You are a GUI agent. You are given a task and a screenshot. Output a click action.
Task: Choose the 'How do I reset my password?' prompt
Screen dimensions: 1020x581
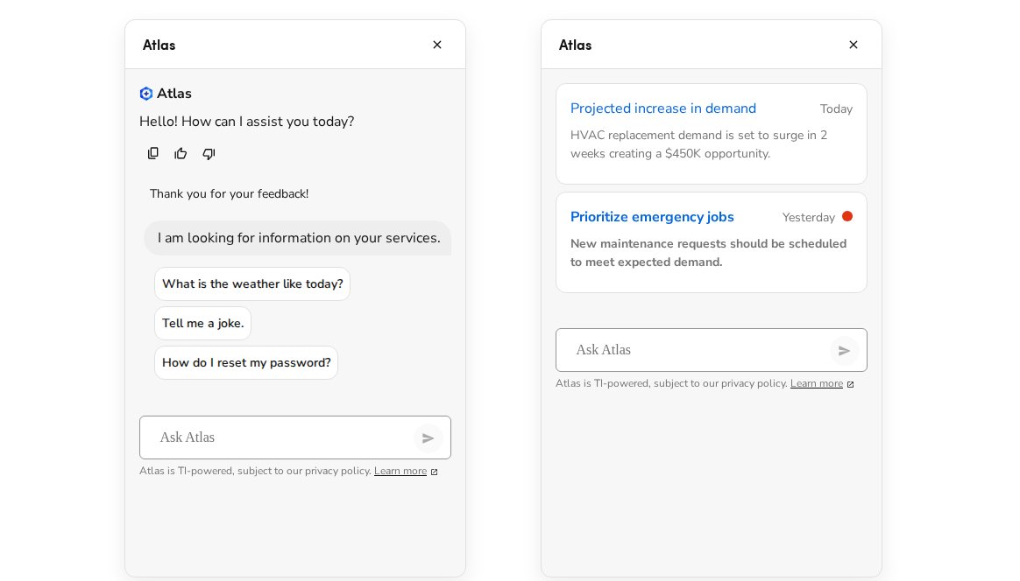coord(246,362)
